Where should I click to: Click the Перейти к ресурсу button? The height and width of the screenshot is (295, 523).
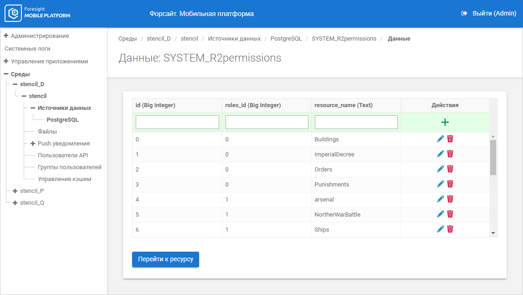(165, 259)
